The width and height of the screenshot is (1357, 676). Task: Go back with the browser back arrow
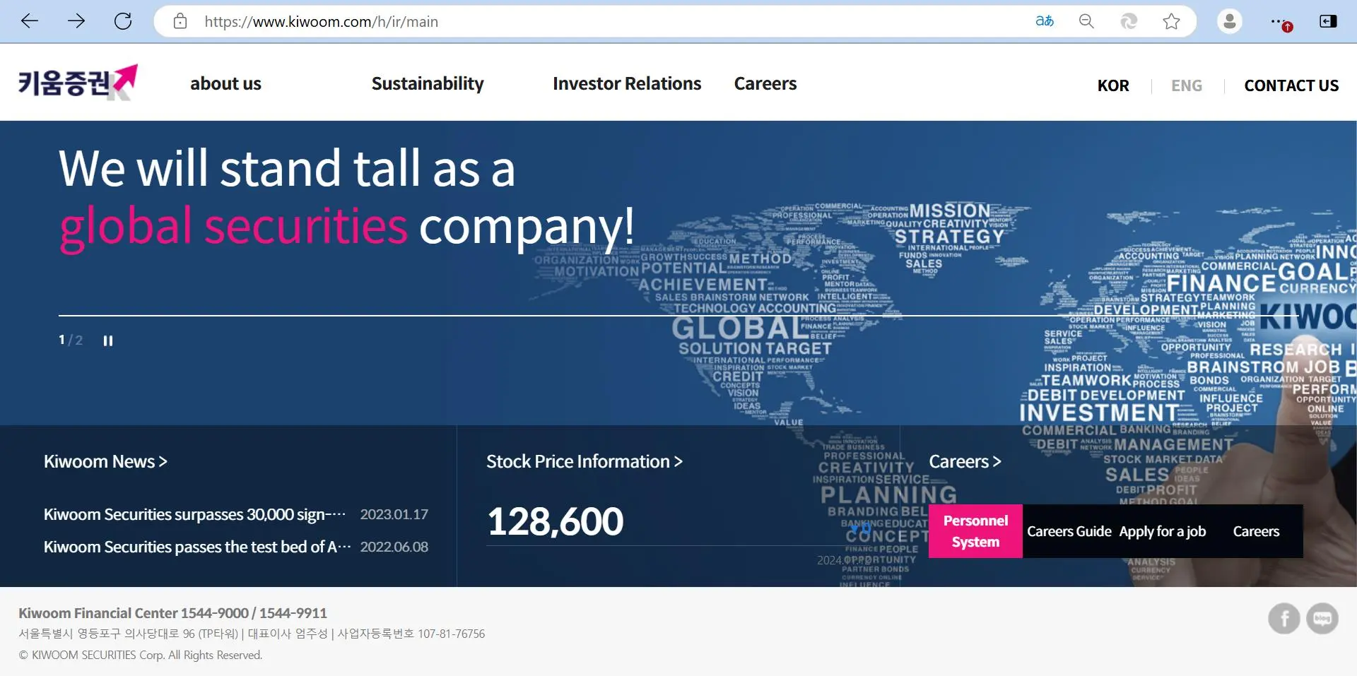tap(30, 21)
